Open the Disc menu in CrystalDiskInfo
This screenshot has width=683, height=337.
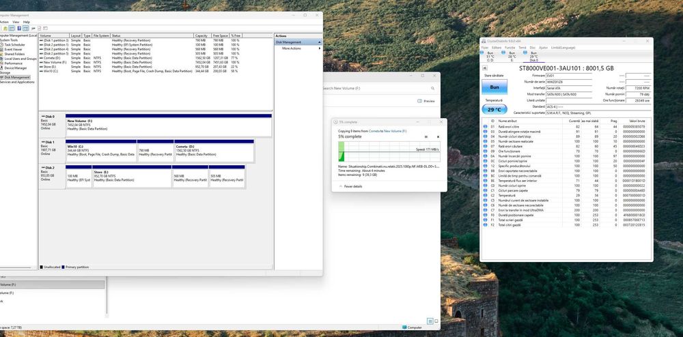click(x=532, y=47)
